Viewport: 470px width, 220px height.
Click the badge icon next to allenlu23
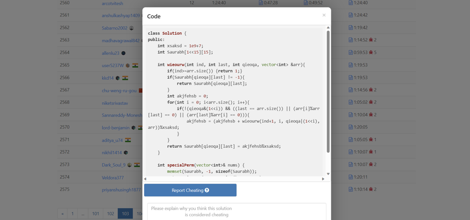coord(124,53)
